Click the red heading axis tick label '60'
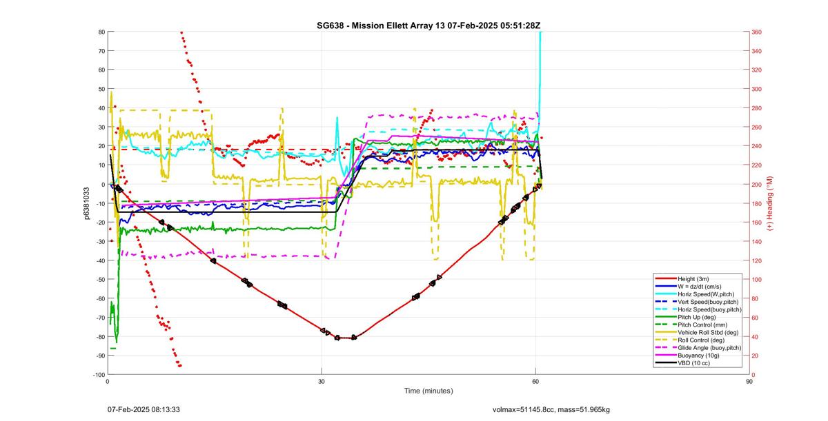 point(756,317)
